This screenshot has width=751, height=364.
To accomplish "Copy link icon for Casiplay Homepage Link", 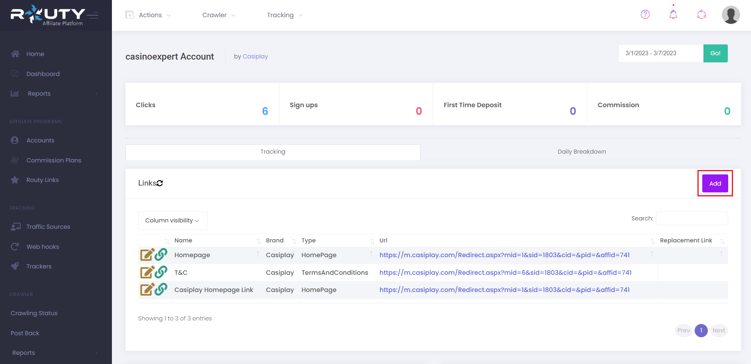I will coord(161,289).
